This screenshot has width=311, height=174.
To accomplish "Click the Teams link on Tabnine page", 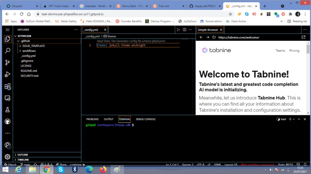I will pos(280,51).
